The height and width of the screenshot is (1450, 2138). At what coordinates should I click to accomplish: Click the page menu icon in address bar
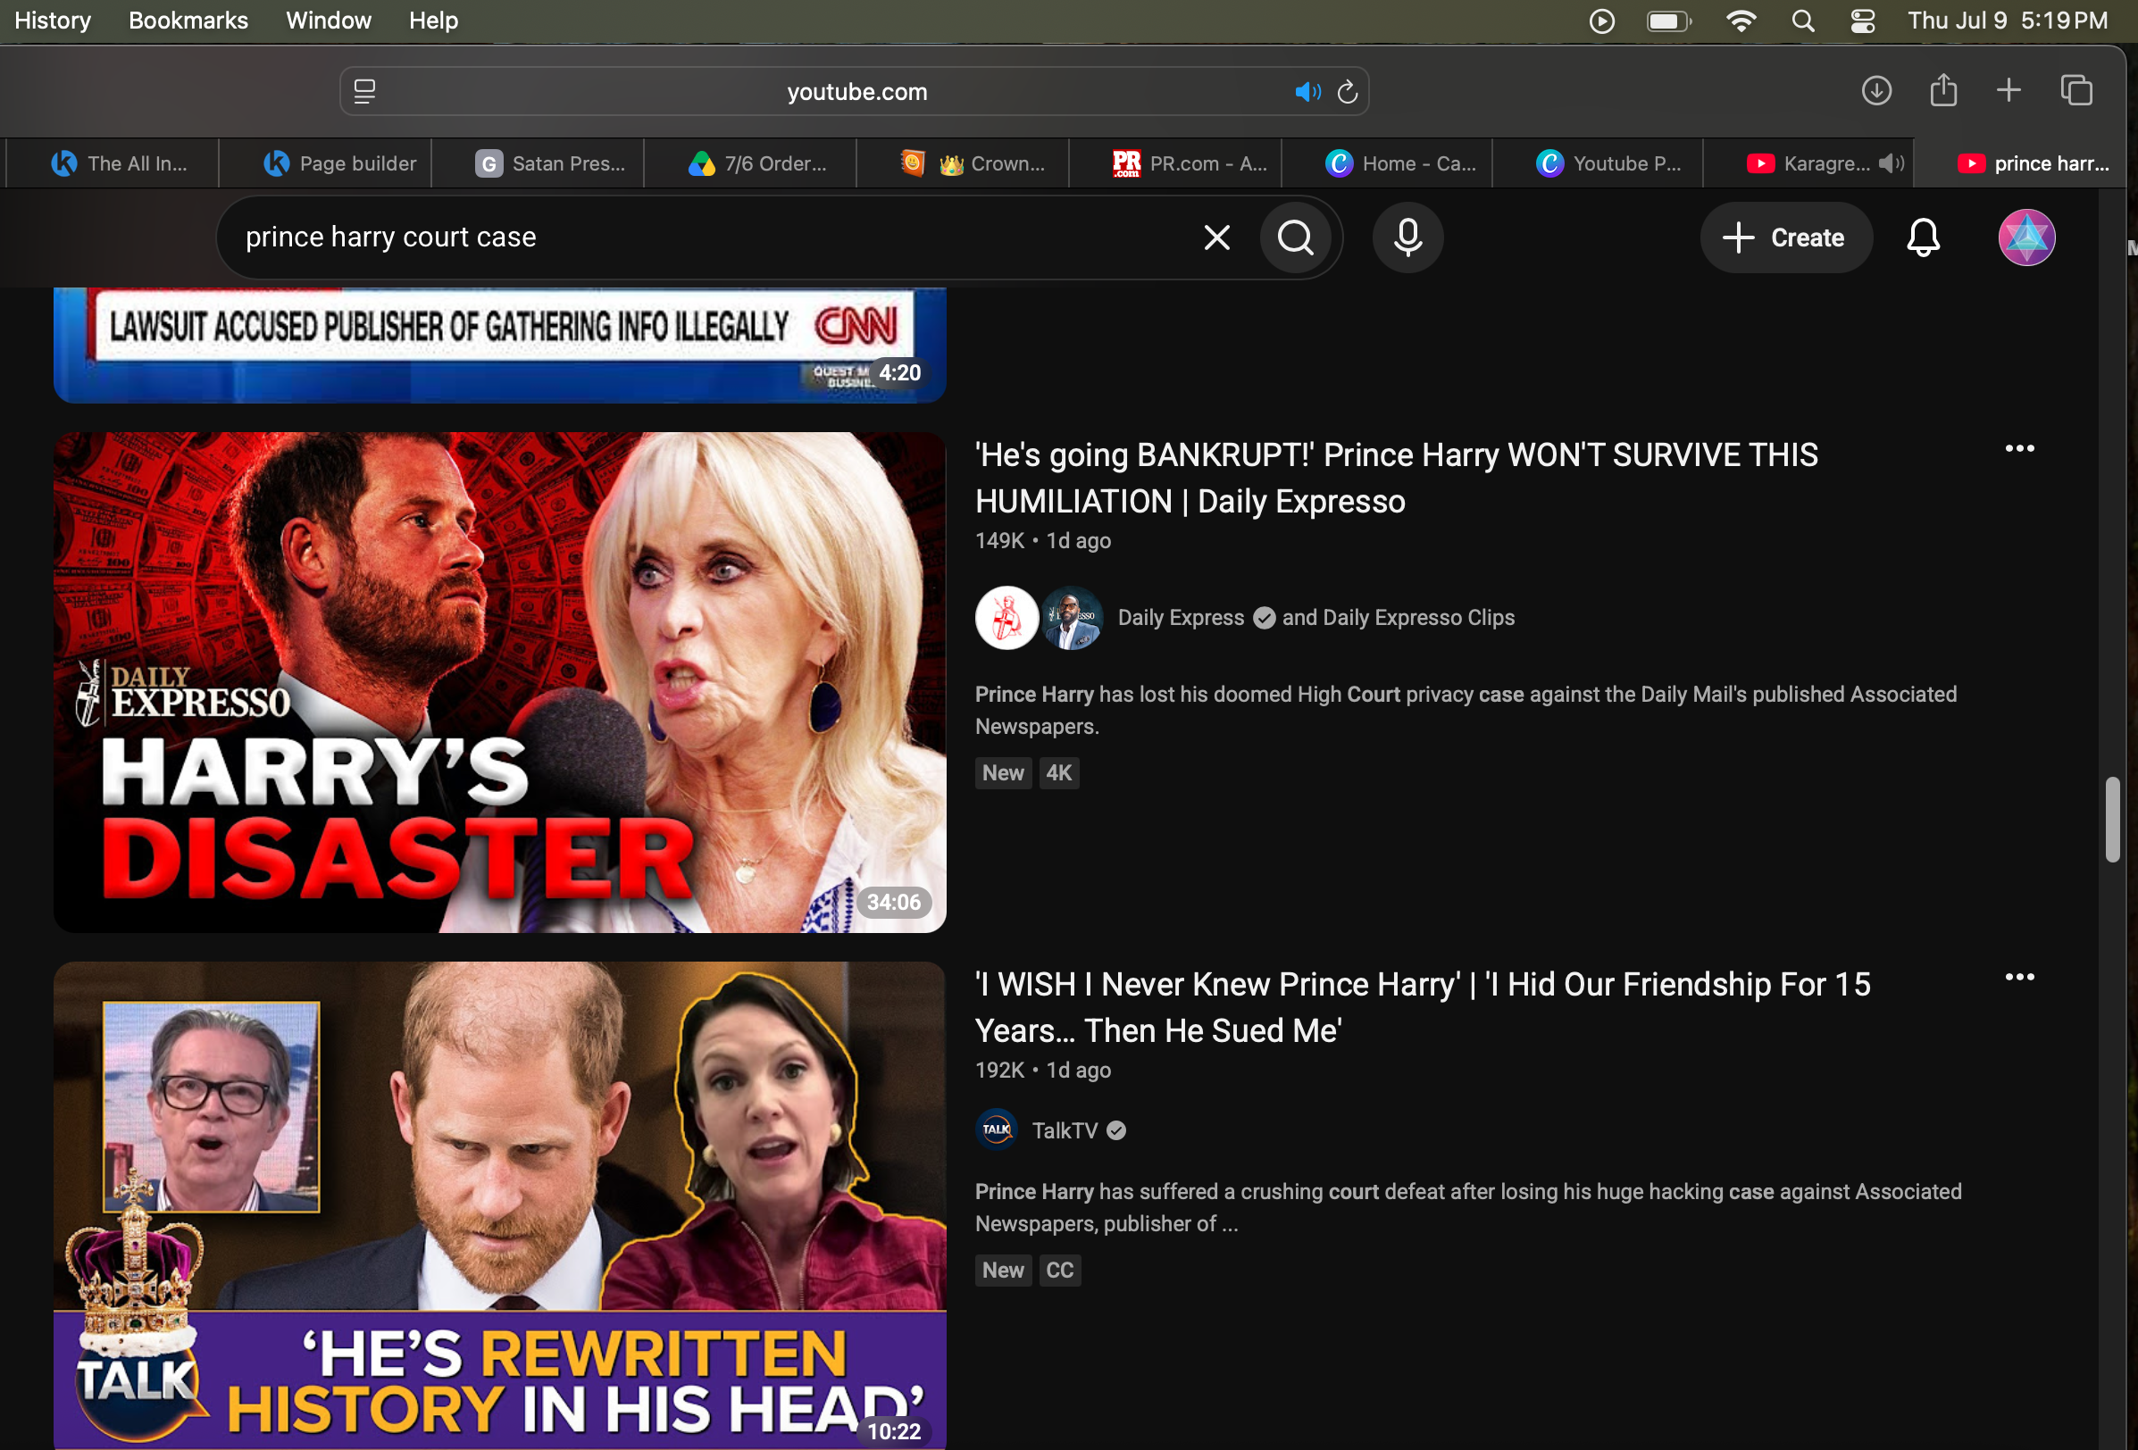364,91
